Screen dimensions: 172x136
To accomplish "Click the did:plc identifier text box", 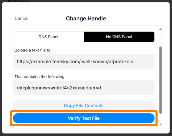I will tap(84, 88).
